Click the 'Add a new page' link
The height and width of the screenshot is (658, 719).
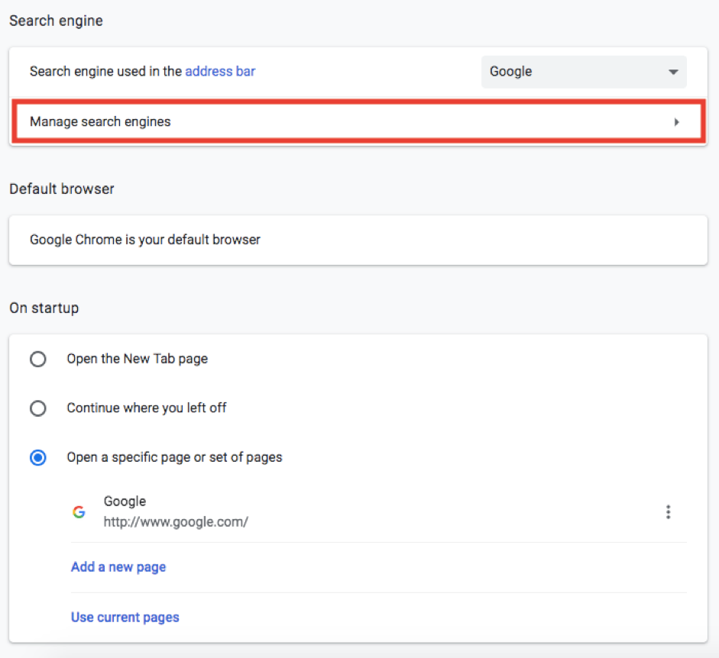coord(118,567)
